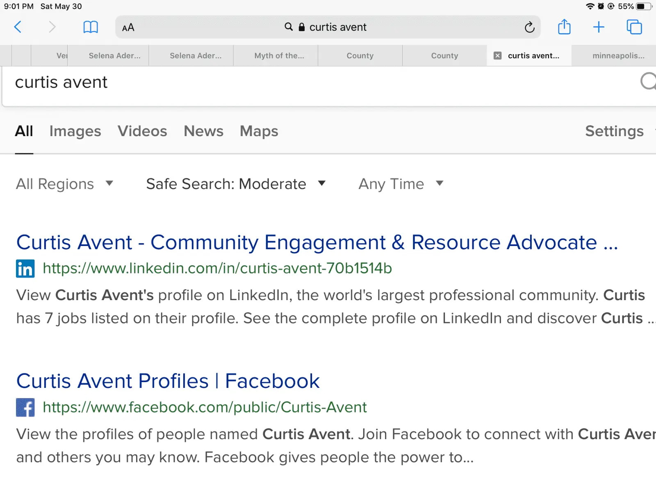The image size is (656, 492).
Task: Tap the reload page icon
Action: point(529,27)
